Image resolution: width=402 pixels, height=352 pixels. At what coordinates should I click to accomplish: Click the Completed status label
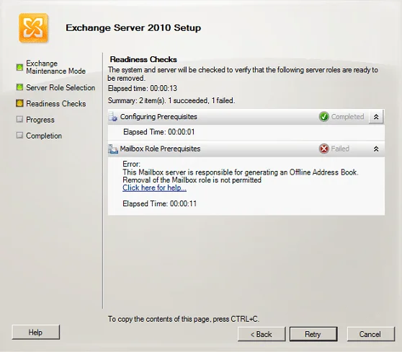point(347,117)
